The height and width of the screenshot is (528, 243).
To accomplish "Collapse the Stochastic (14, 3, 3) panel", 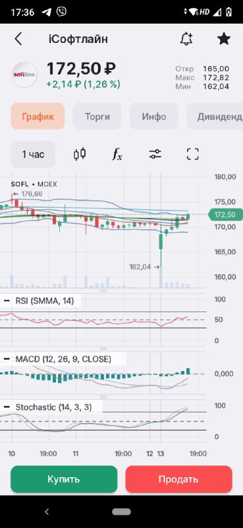I will pos(7,407).
